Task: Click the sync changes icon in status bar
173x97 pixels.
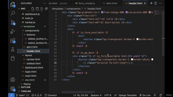Action: tap(28, 95)
